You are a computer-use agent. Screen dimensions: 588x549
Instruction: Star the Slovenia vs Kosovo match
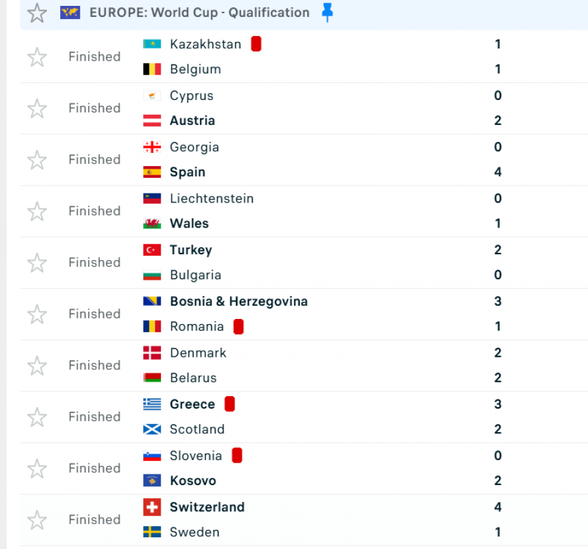coord(37,469)
